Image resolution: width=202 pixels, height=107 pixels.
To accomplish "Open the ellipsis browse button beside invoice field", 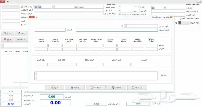I will (165, 8).
